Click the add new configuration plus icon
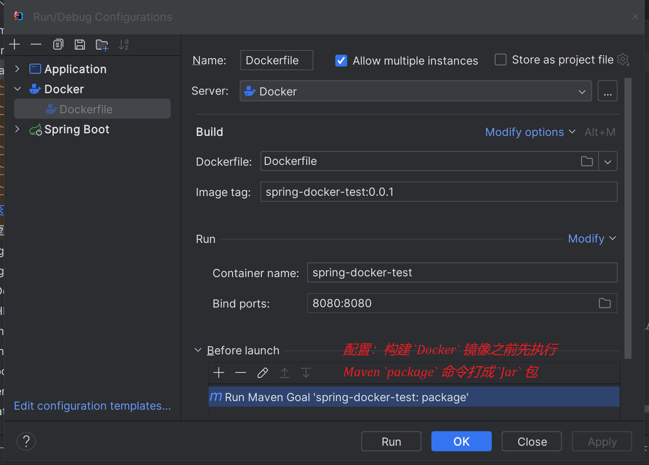This screenshot has width=649, height=465. click(x=14, y=45)
